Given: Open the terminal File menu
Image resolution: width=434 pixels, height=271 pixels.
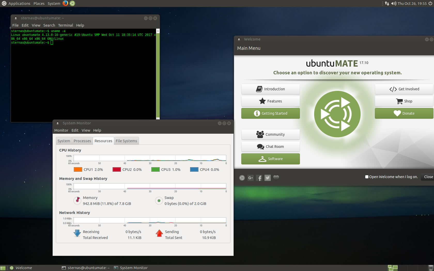Looking at the screenshot, I should (16, 25).
